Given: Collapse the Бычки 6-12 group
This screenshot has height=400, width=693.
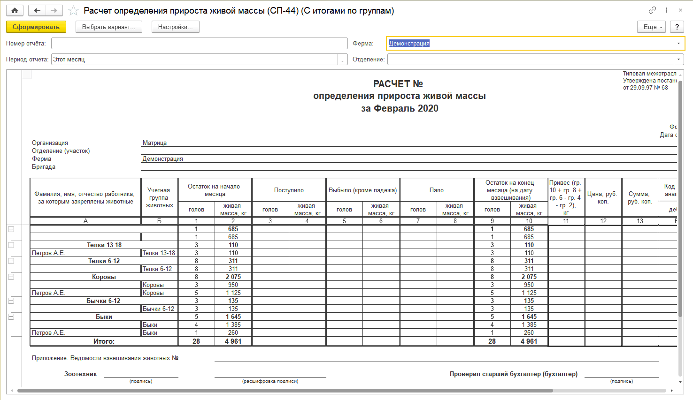Looking at the screenshot, I should [11, 301].
